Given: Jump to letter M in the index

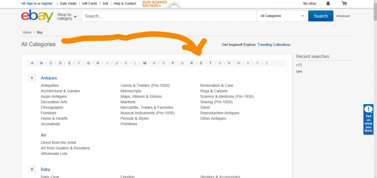Looking at the screenshot, I should coord(144,63).
